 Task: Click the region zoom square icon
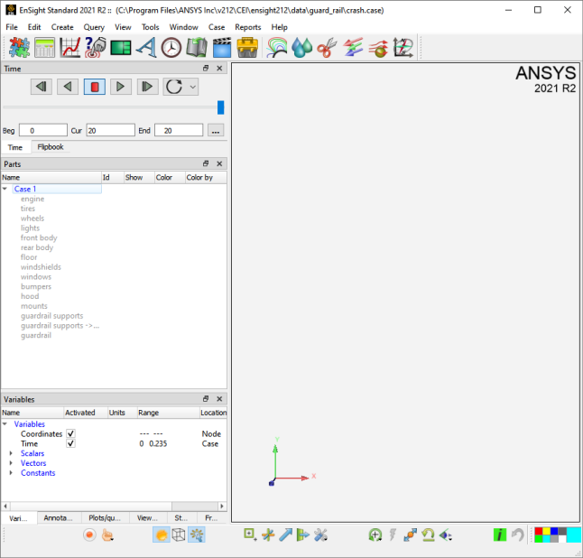click(x=250, y=535)
